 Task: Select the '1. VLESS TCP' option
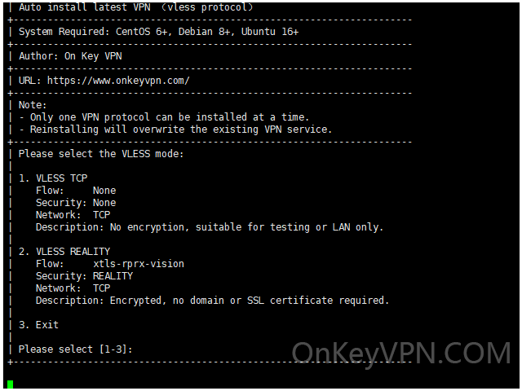(x=53, y=178)
